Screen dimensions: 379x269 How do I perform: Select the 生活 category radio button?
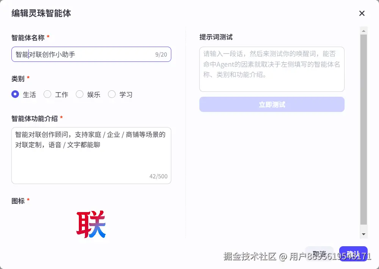(x=14, y=94)
